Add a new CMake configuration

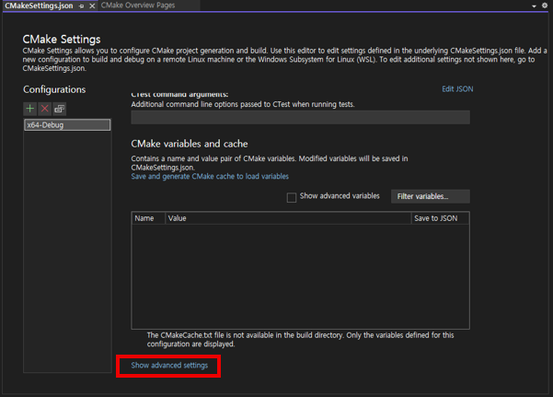(30, 109)
